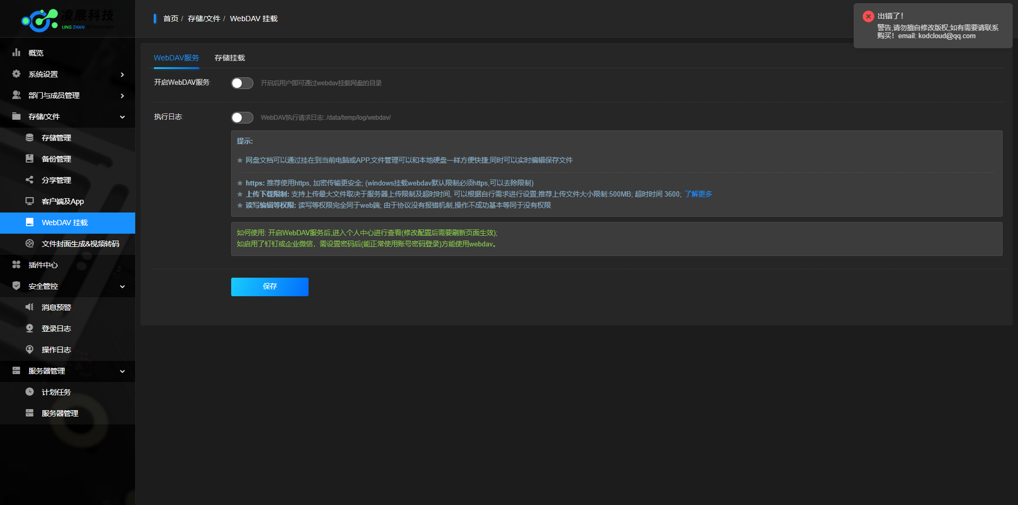Image resolution: width=1018 pixels, height=505 pixels.
Task: Collapse the security control section chevron
Action: (122, 287)
